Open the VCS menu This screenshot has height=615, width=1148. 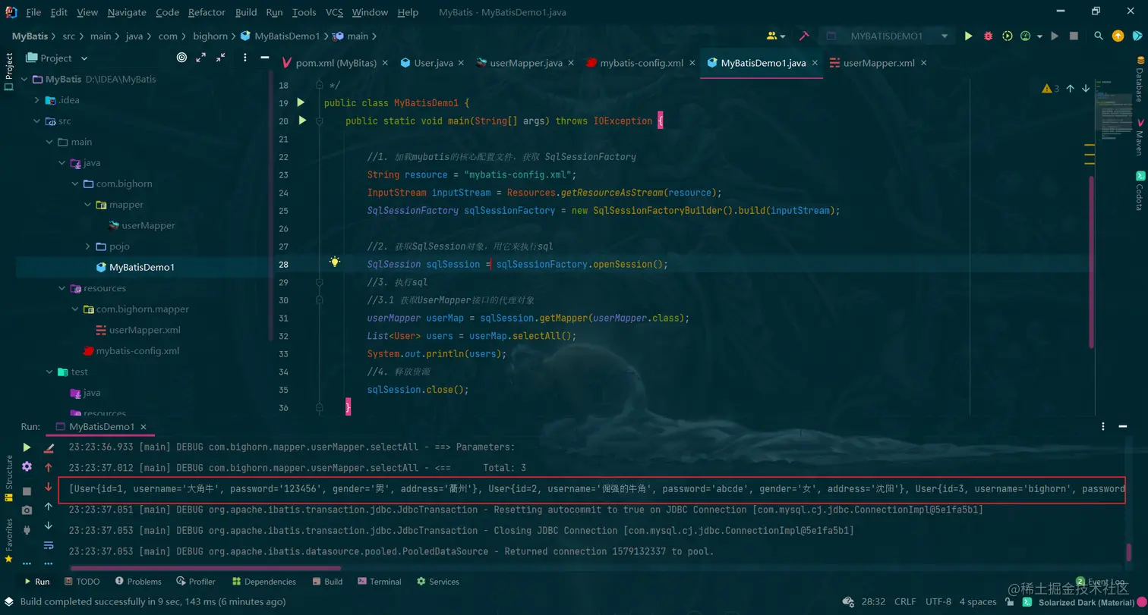click(334, 12)
